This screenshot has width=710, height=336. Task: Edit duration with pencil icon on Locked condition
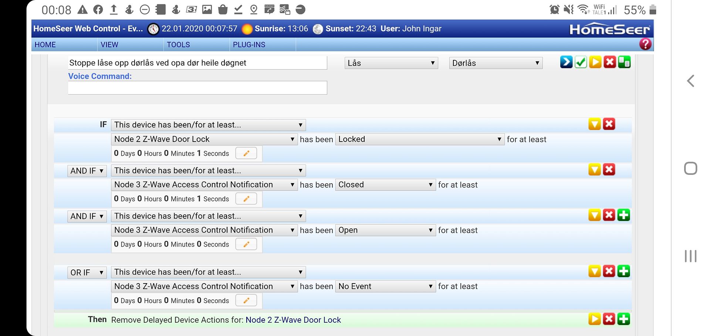tap(246, 153)
